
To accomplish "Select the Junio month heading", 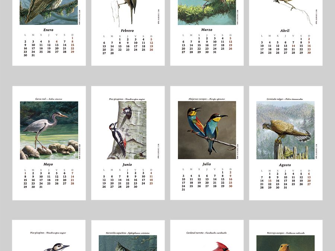I will click(127, 165).
